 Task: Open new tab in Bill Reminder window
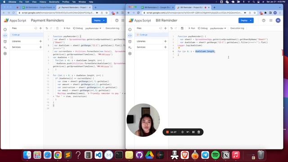pos(214,8)
